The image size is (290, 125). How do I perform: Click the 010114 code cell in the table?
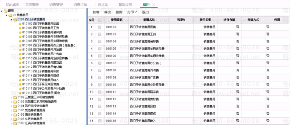pos(117,114)
